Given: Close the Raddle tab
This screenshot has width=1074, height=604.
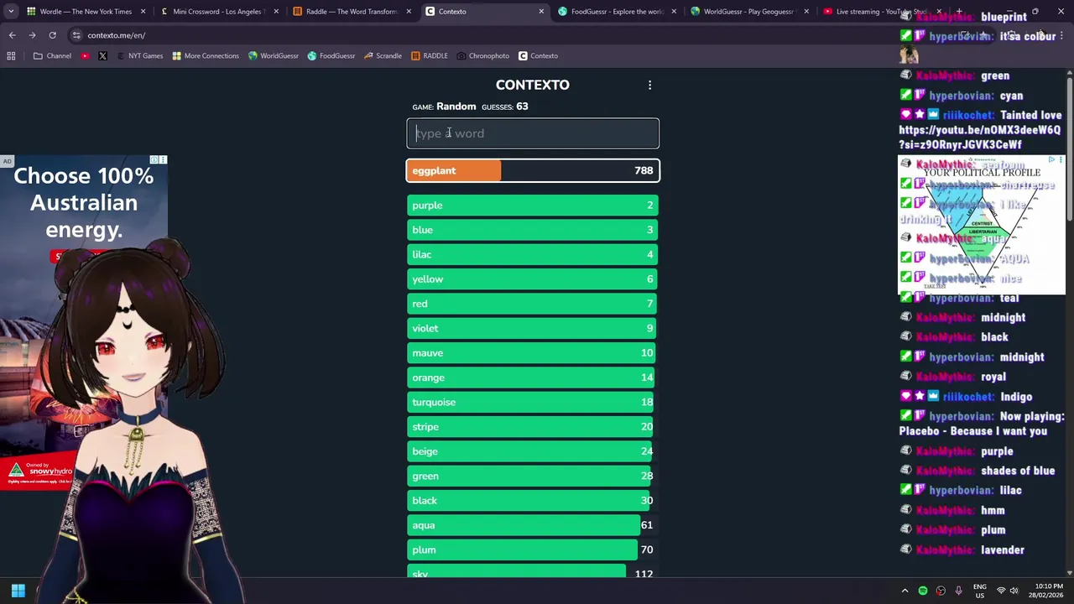Looking at the screenshot, I should point(408,12).
